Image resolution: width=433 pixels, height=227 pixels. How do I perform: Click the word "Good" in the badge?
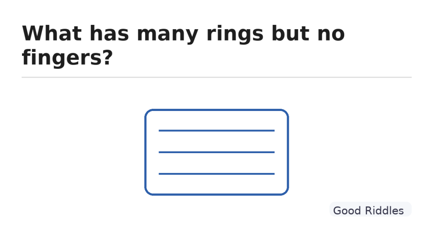coord(347,210)
